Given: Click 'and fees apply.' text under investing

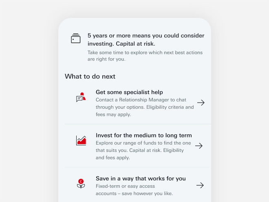Looking at the screenshot, I should point(113,158).
